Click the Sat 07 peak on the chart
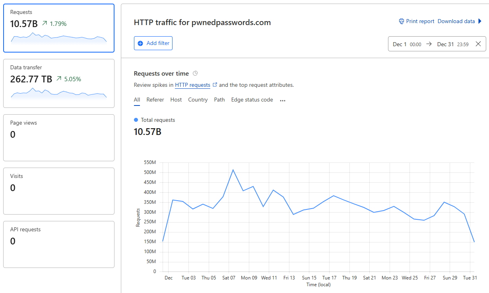 click(233, 170)
